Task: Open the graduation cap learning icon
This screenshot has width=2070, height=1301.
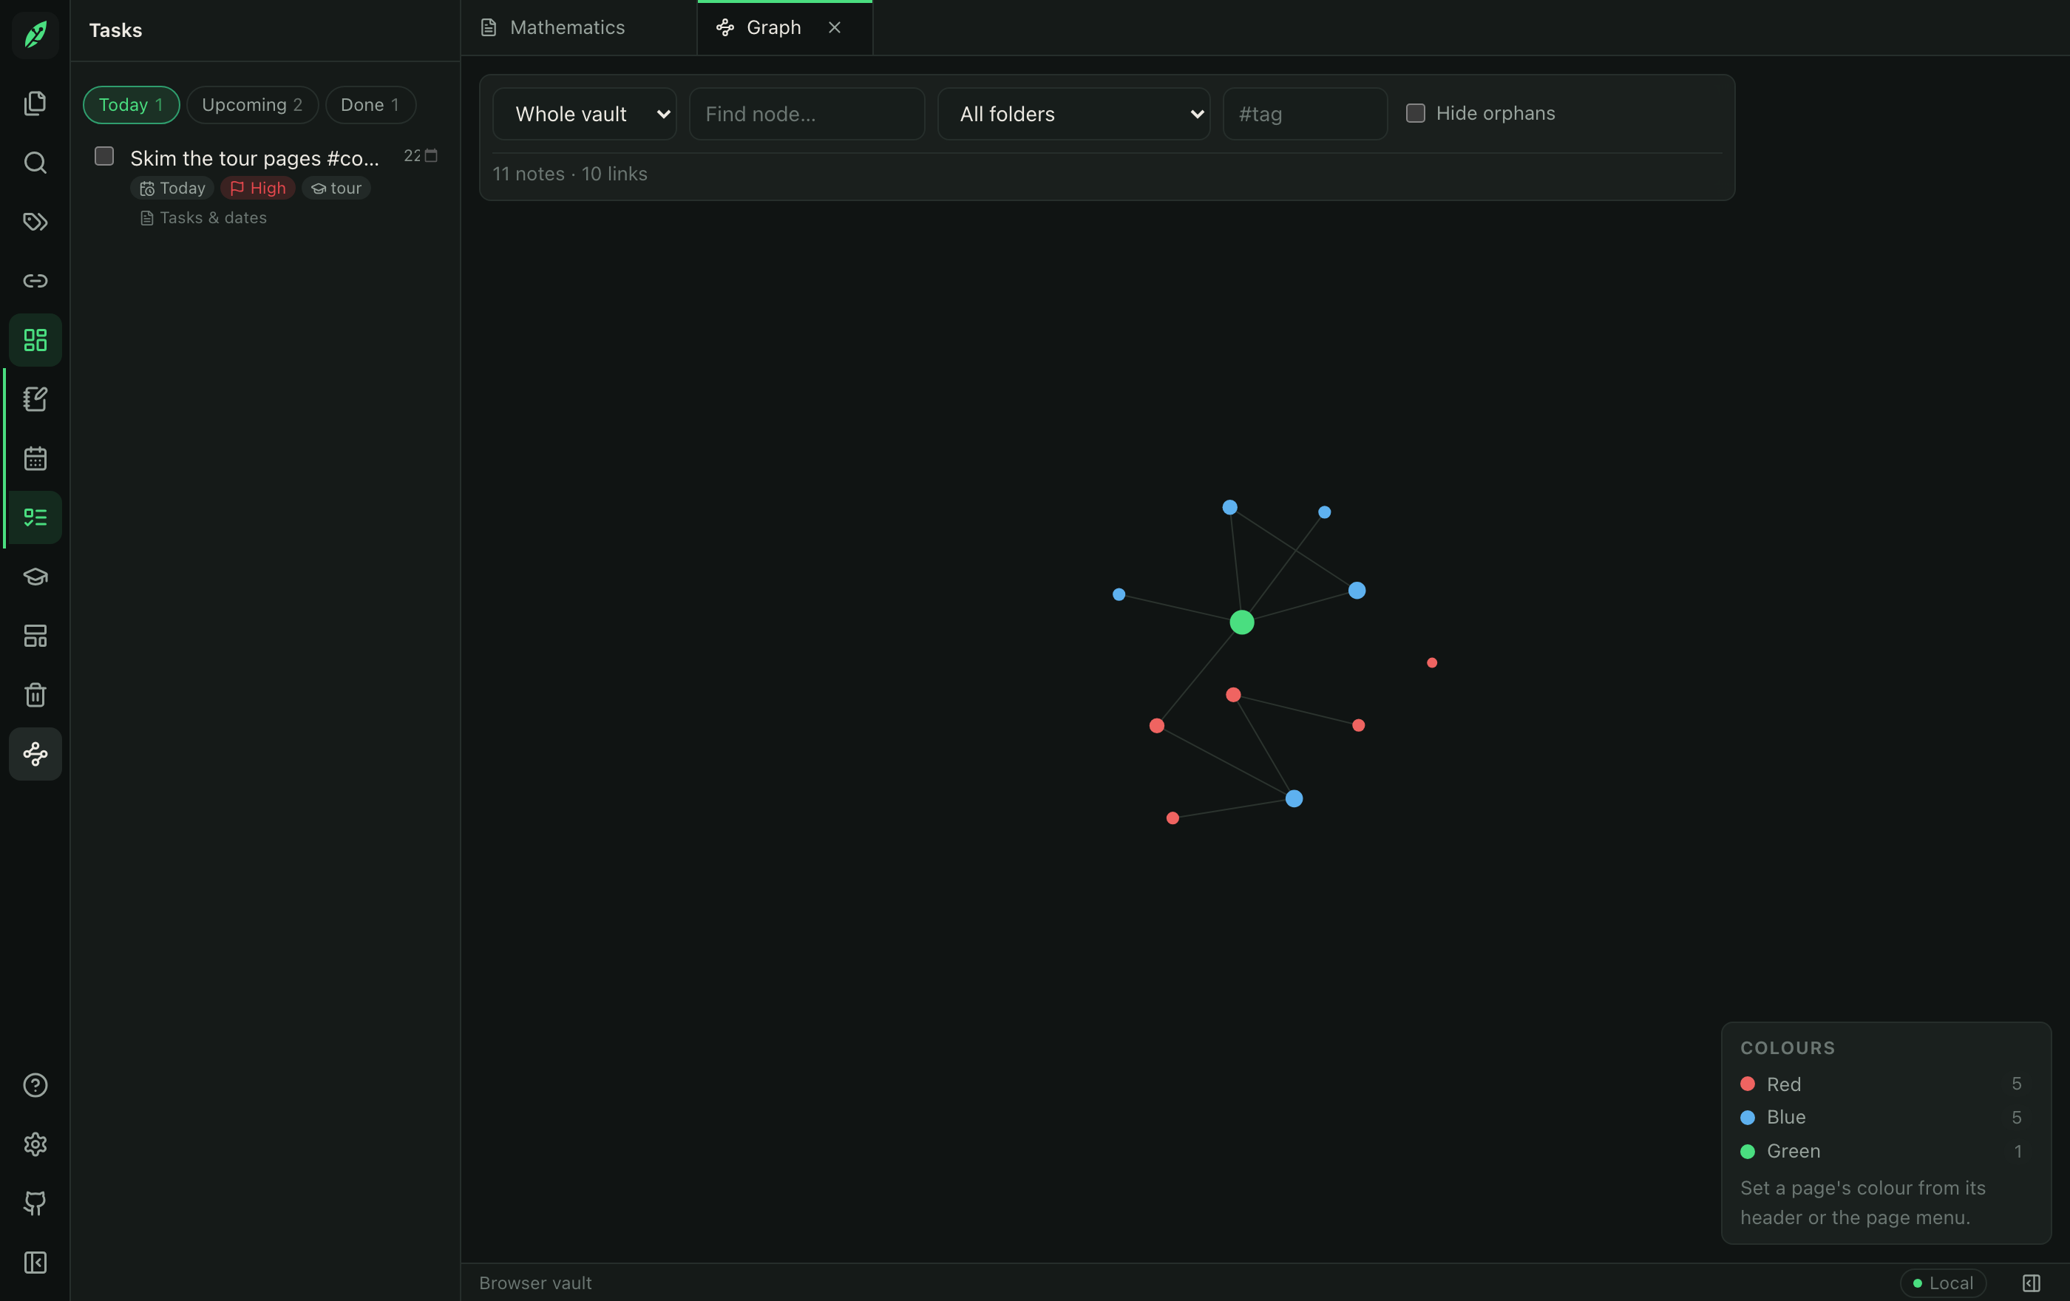Action: pyautogui.click(x=35, y=577)
